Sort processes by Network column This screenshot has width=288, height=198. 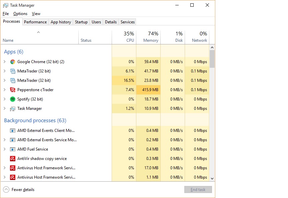pos(197,37)
